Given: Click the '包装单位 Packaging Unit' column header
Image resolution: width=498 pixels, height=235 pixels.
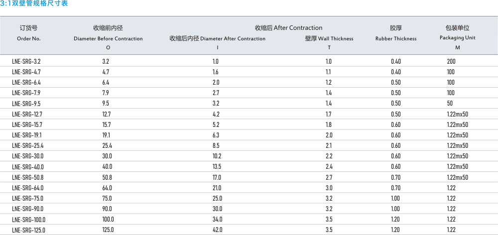Looking at the screenshot, I should point(458,33).
